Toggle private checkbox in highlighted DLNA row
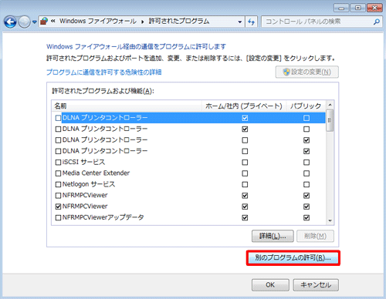Viewport: 386px width, 299px height. [x=245, y=118]
